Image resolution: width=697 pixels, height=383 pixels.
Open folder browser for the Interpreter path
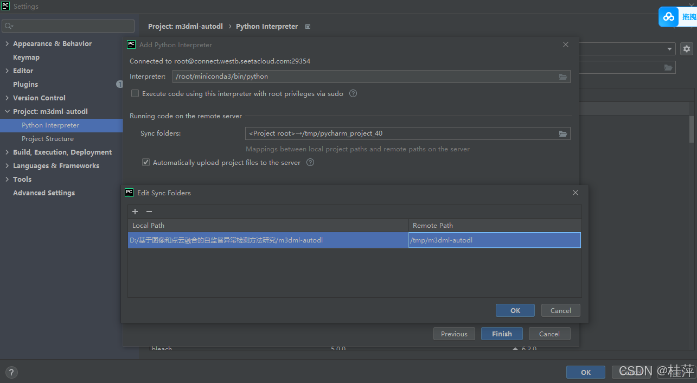[x=563, y=76]
